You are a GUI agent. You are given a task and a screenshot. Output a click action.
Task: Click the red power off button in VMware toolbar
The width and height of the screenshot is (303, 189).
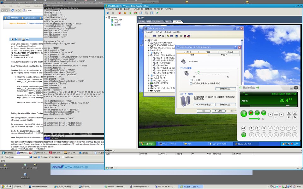pyautogui.click(x=120, y=13)
